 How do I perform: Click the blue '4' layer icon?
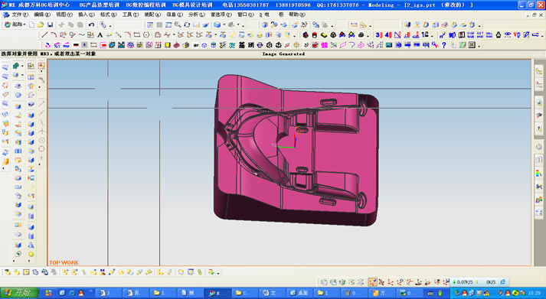(x=388, y=34)
